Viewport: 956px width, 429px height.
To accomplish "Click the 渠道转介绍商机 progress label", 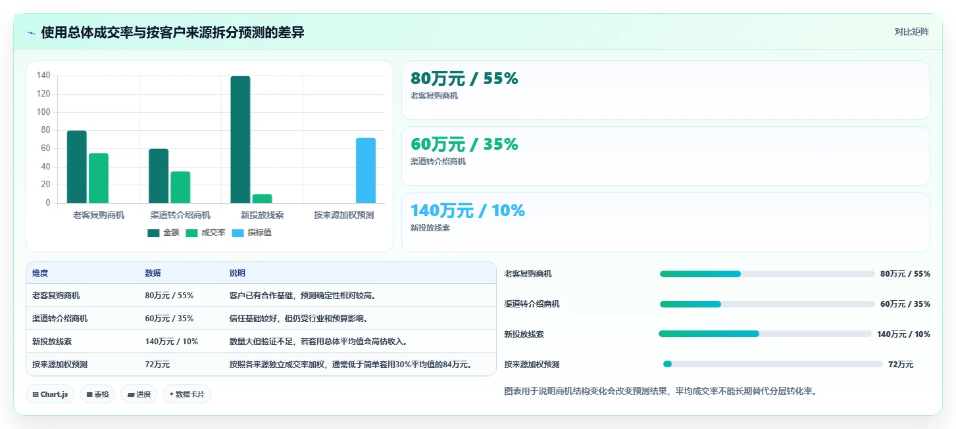I will [532, 304].
